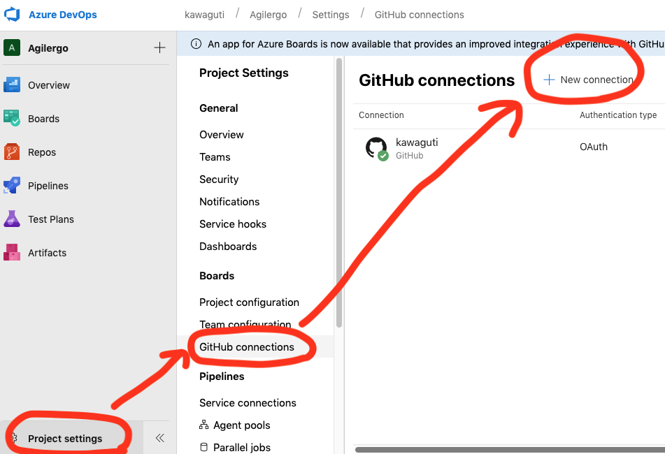Screen dimensions: 665x454
Task: Open the Teams settings page
Action: (x=215, y=157)
